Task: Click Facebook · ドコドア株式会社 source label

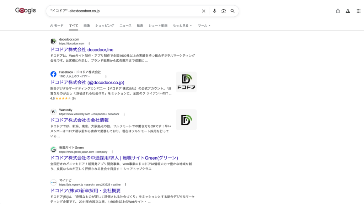Action: pyautogui.click(x=80, y=72)
